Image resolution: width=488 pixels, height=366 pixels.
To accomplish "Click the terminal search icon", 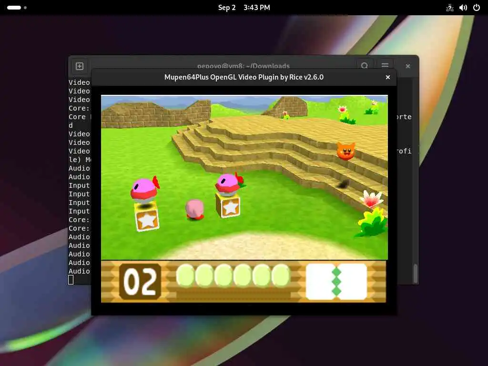I will (x=365, y=65).
